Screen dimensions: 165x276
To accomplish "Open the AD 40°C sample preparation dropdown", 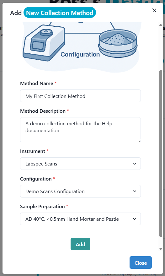I will tap(80, 219).
